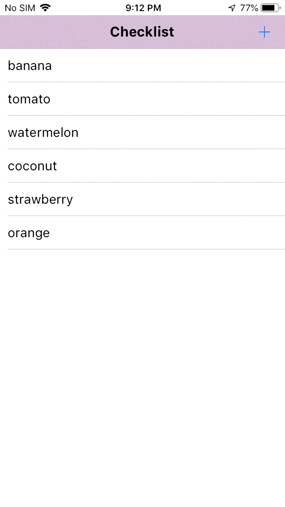The height and width of the screenshot is (507, 285).
Task: Add a new checklist item with plus
Action: [x=264, y=32]
